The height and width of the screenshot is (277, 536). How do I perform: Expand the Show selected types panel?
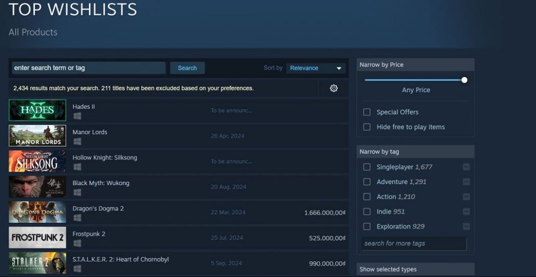pos(415,269)
